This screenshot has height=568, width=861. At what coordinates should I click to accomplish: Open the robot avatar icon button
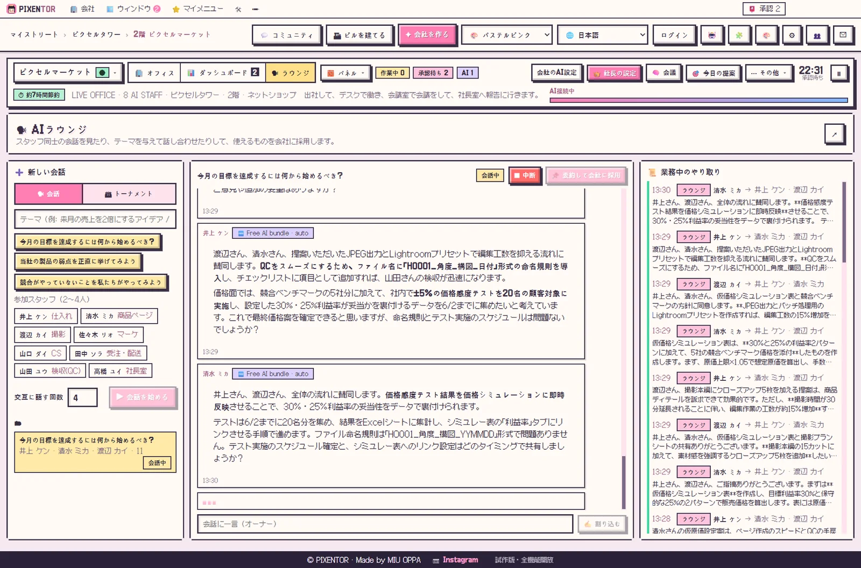(712, 35)
